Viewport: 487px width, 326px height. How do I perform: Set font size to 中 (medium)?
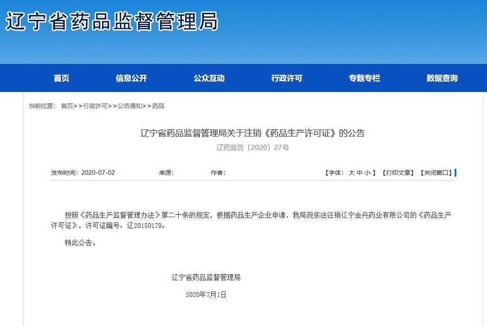coord(360,173)
